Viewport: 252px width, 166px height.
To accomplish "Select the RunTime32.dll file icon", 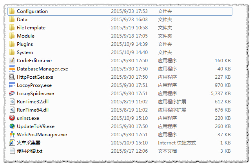I will tap(12, 101).
